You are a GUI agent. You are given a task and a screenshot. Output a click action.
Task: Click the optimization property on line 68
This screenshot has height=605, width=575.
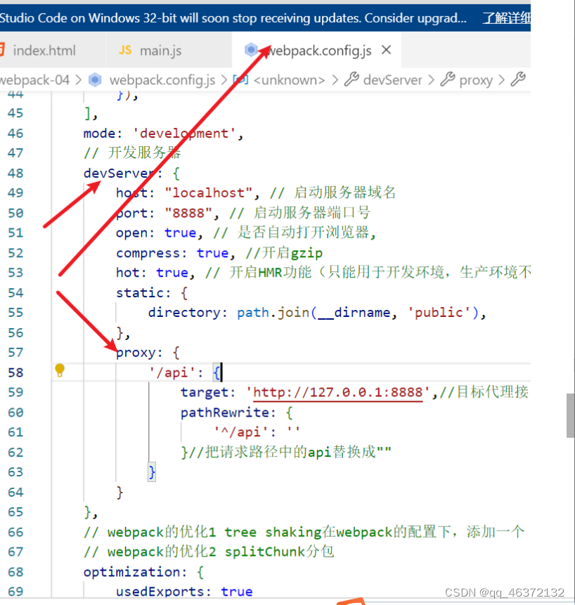[x=131, y=572]
